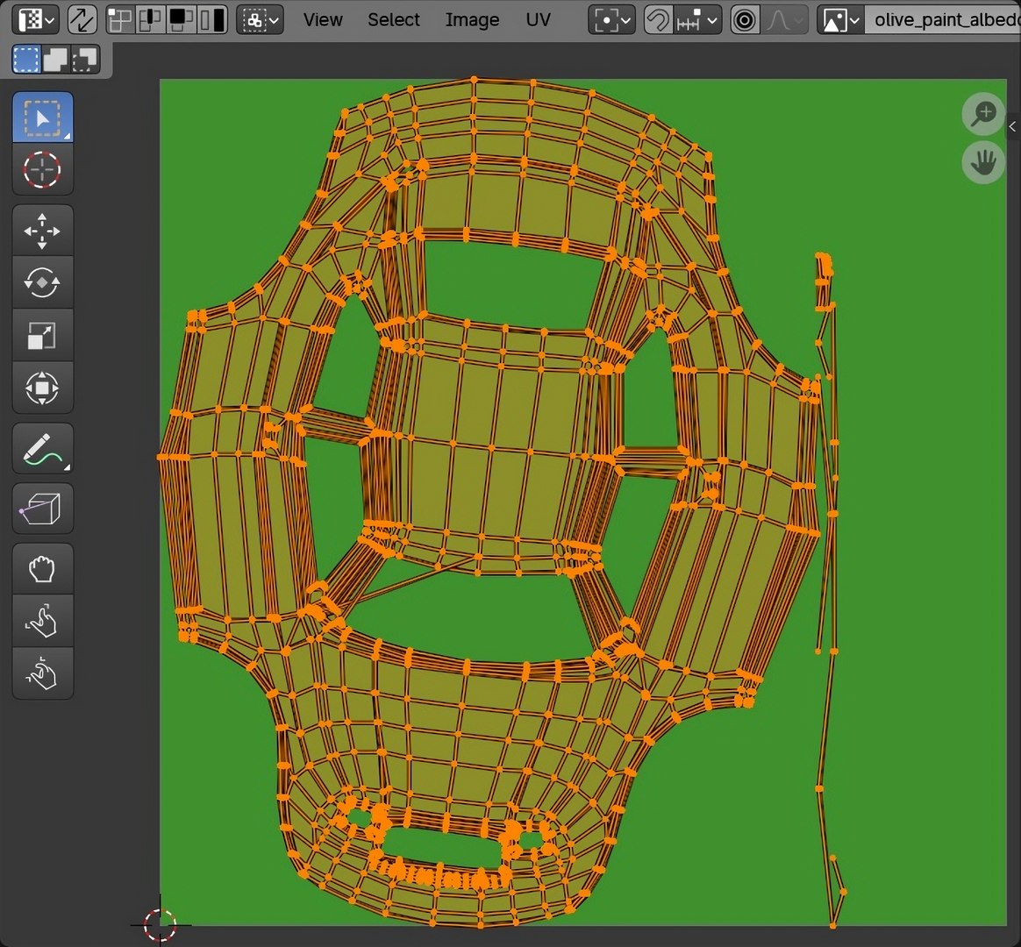Open the View menu
Screen dimensions: 1021x947
pos(323,20)
